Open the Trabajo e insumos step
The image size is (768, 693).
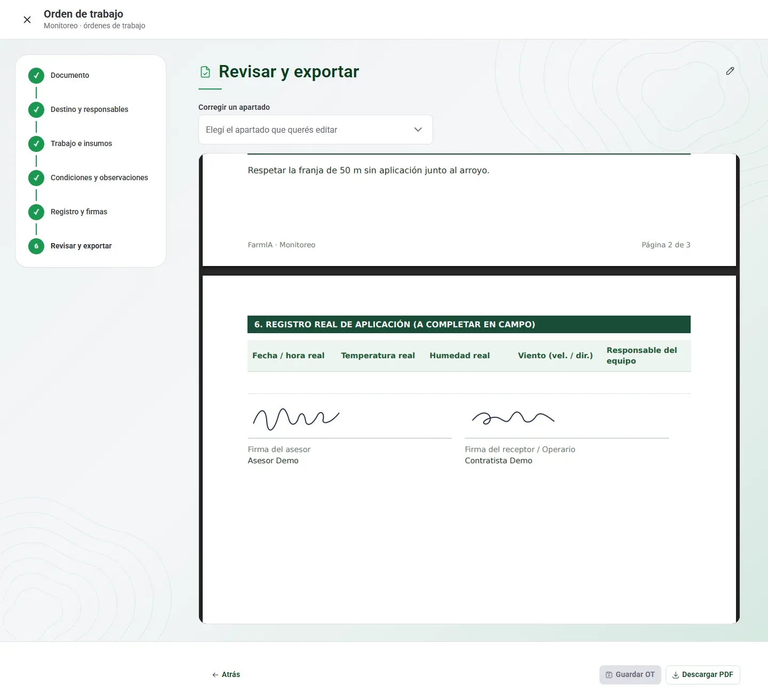tap(81, 143)
